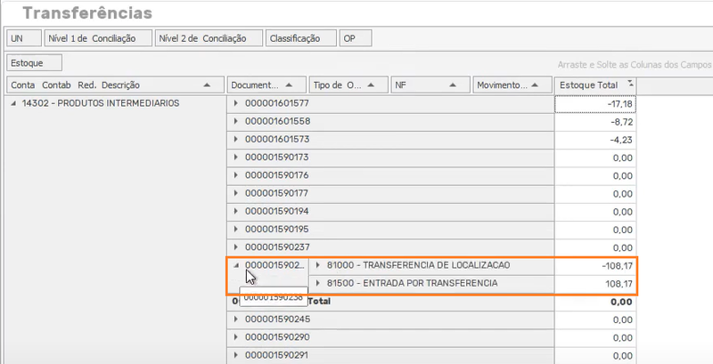The image size is (713, 364).
Task: Select the positive 108,17 stock total cell
Action: [595, 284]
